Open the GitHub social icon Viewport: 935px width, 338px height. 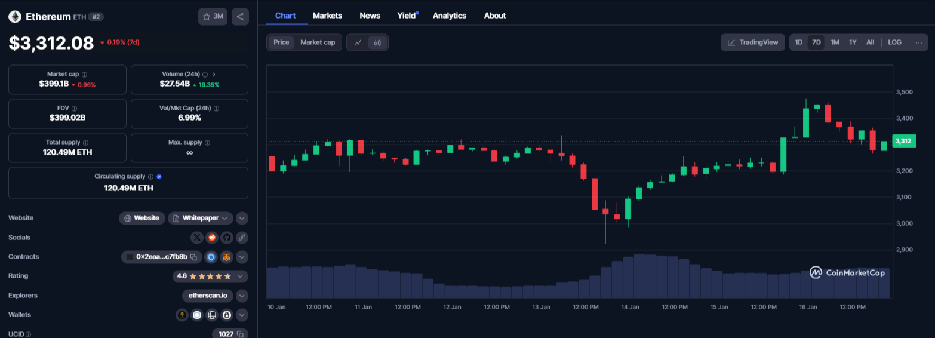click(x=227, y=238)
